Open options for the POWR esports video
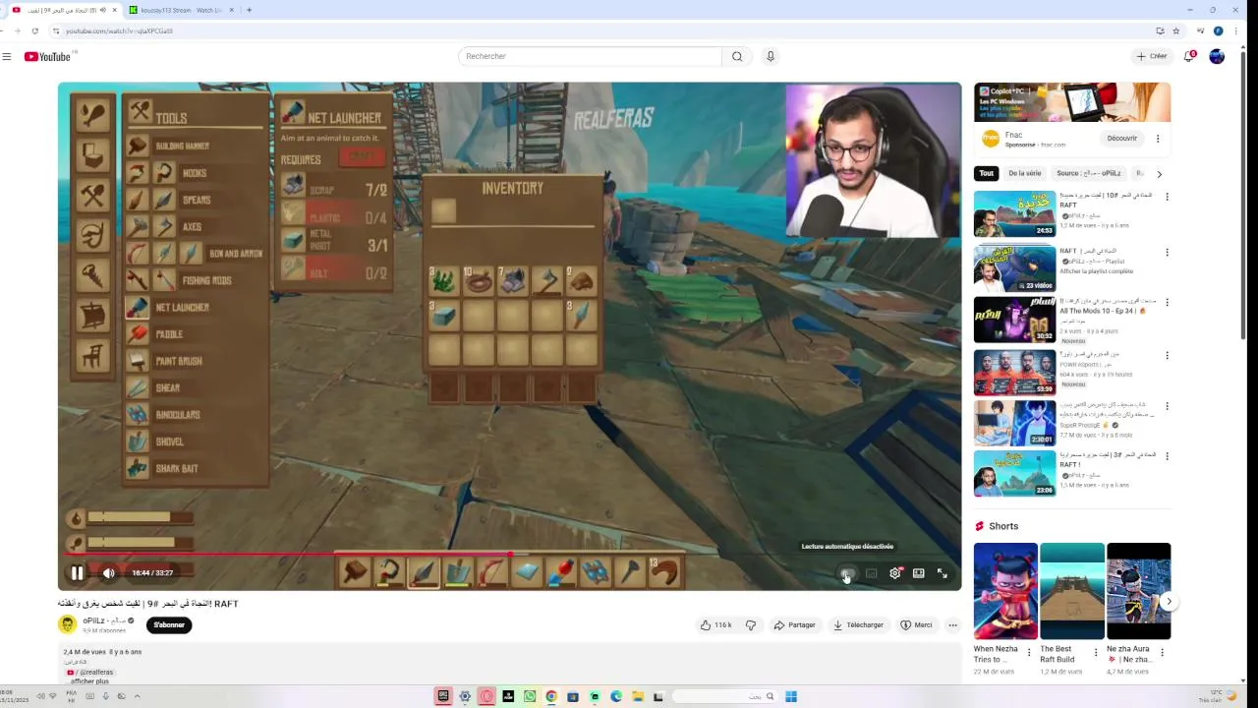This screenshot has height=708, width=1258. tap(1167, 355)
